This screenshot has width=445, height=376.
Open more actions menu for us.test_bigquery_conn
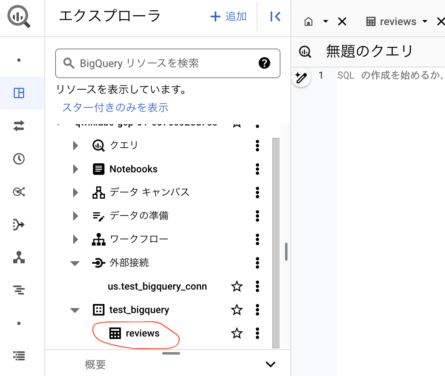[257, 286]
